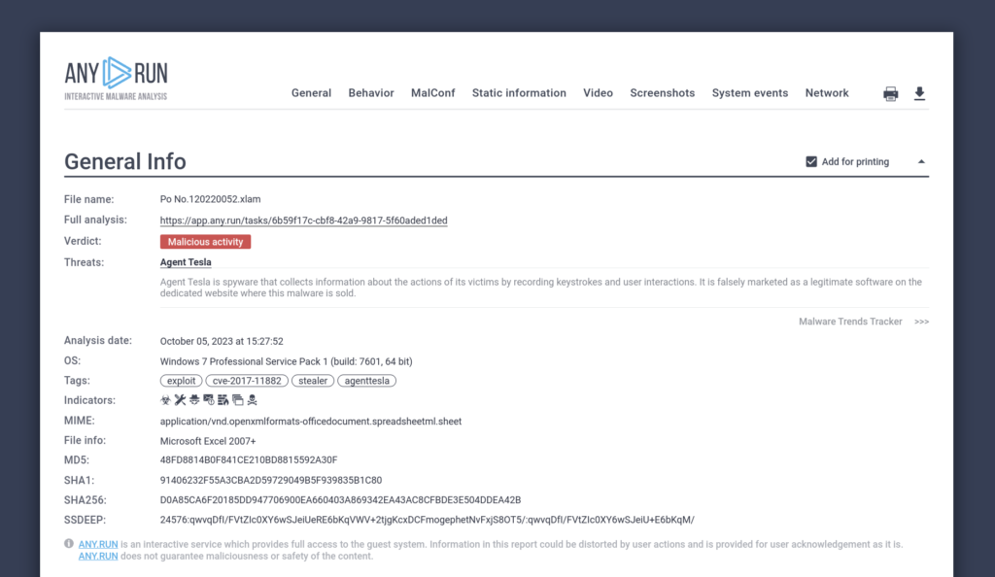
Task: Click the SHA1 hash value
Action: tap(271, 481)
